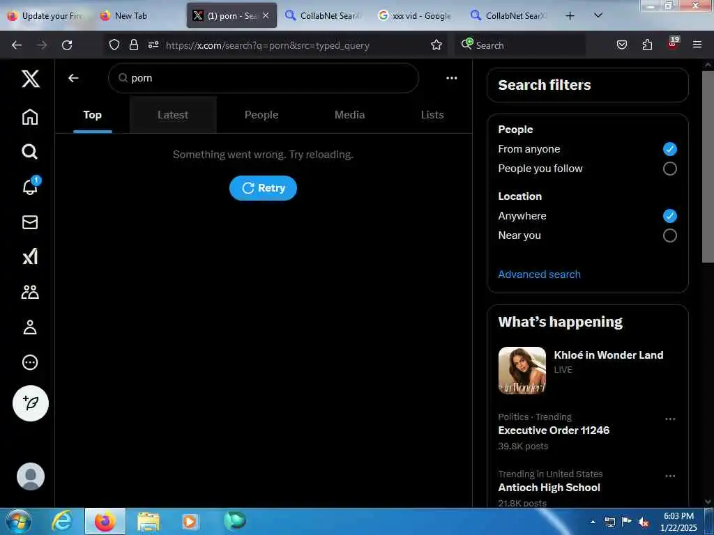This screenshot has width=714, height=535.
Task: Show hidden system tray icons arrow
Action: point(593,522)
